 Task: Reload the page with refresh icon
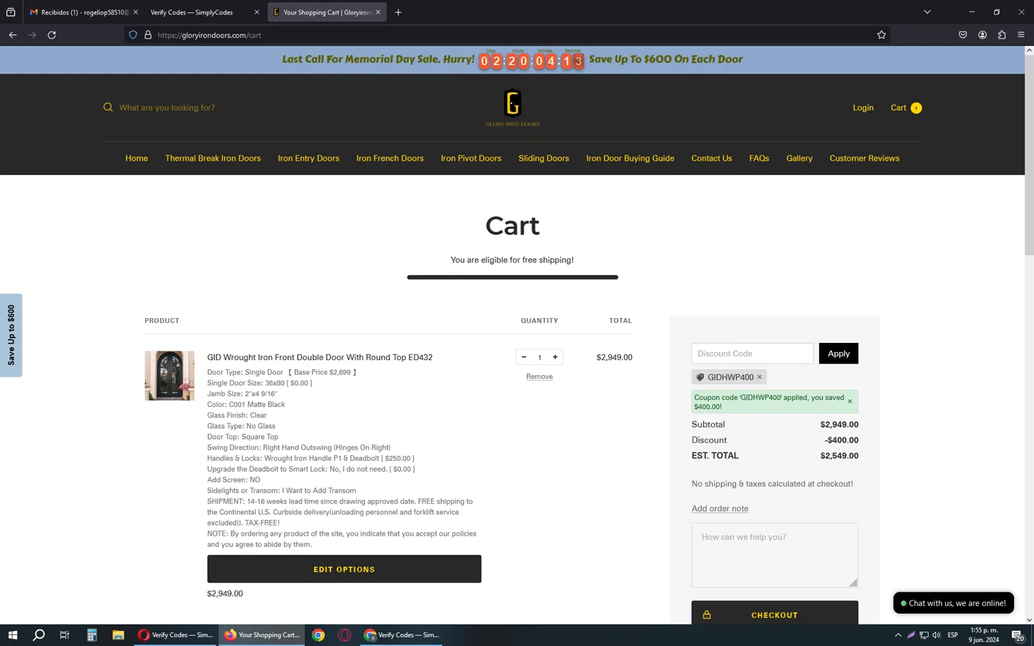[x=52, y=35]
